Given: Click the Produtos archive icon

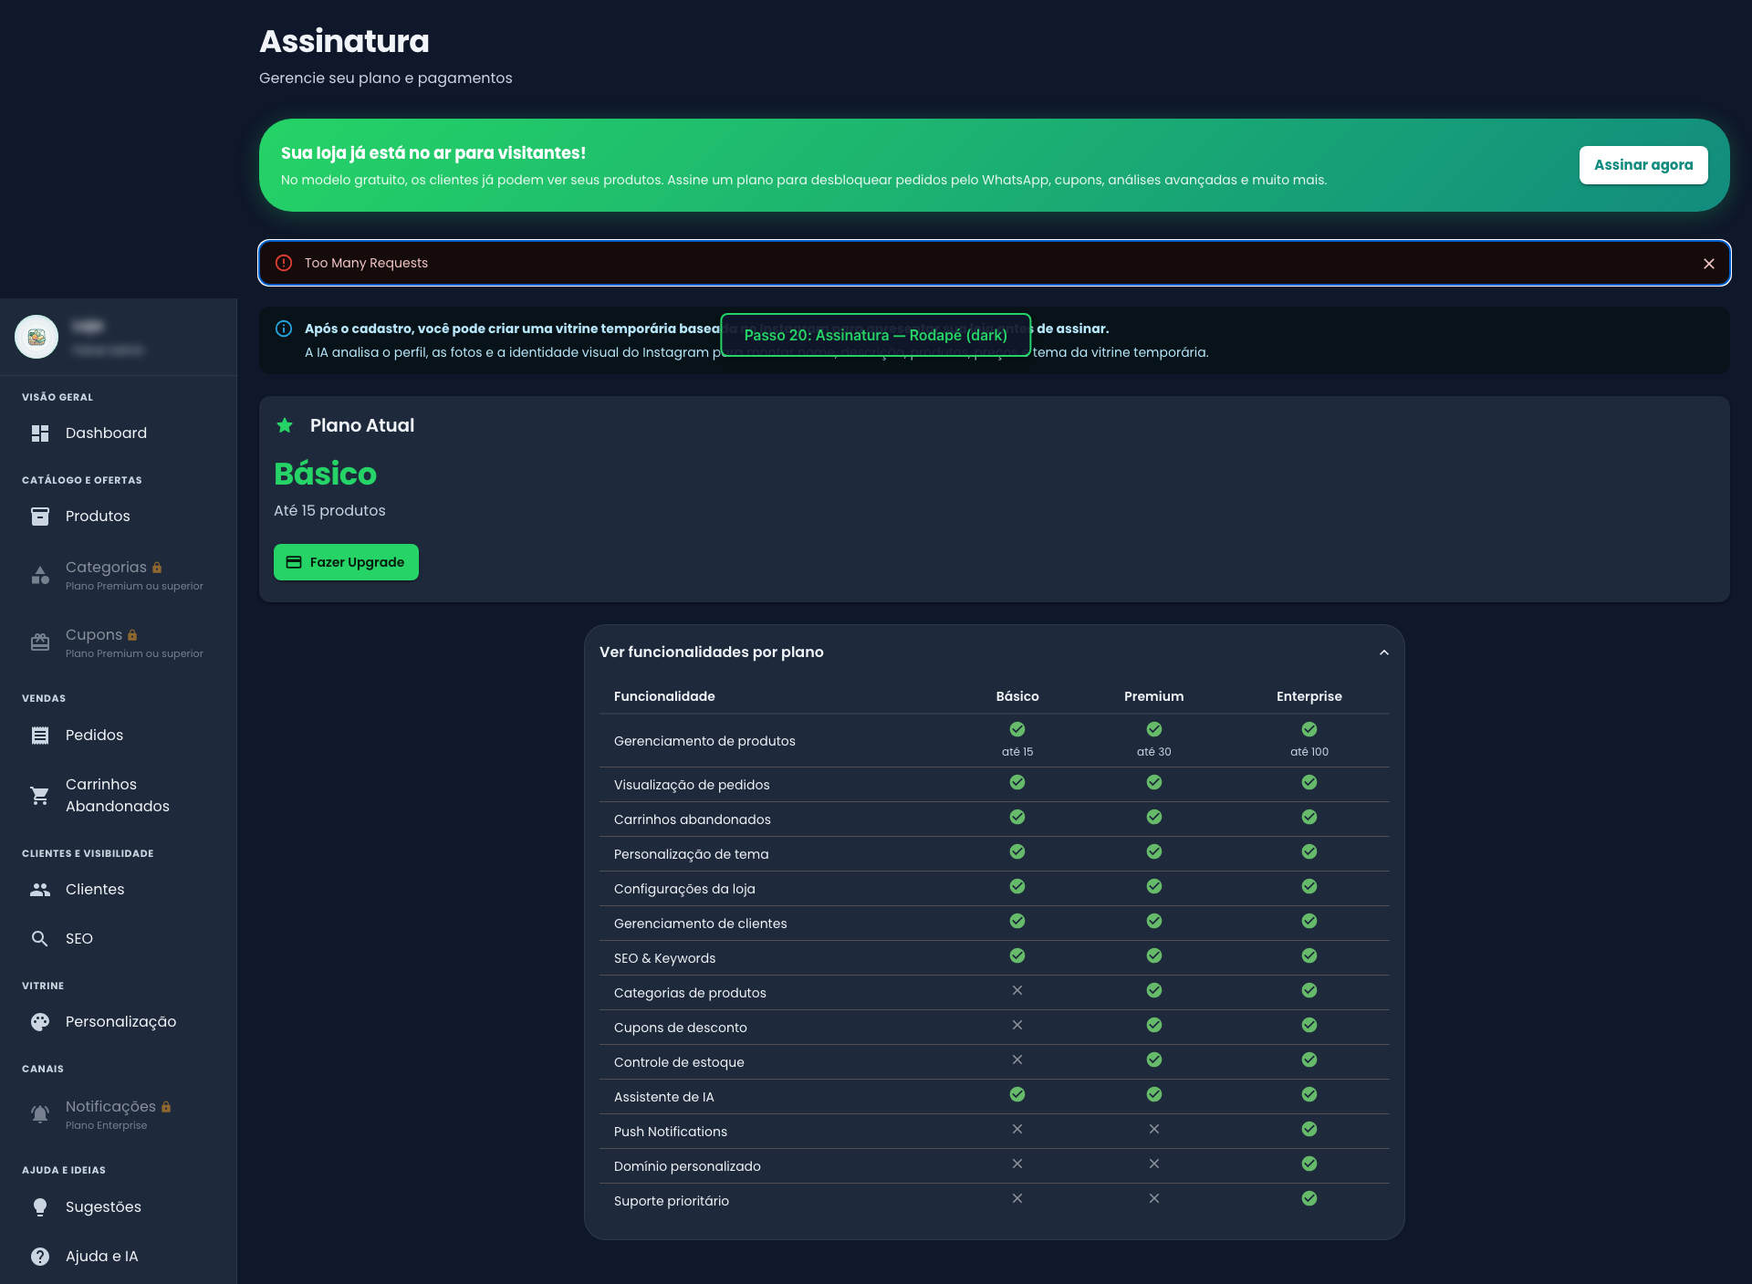Looking at the screenshot, I should tap(40, 517).
